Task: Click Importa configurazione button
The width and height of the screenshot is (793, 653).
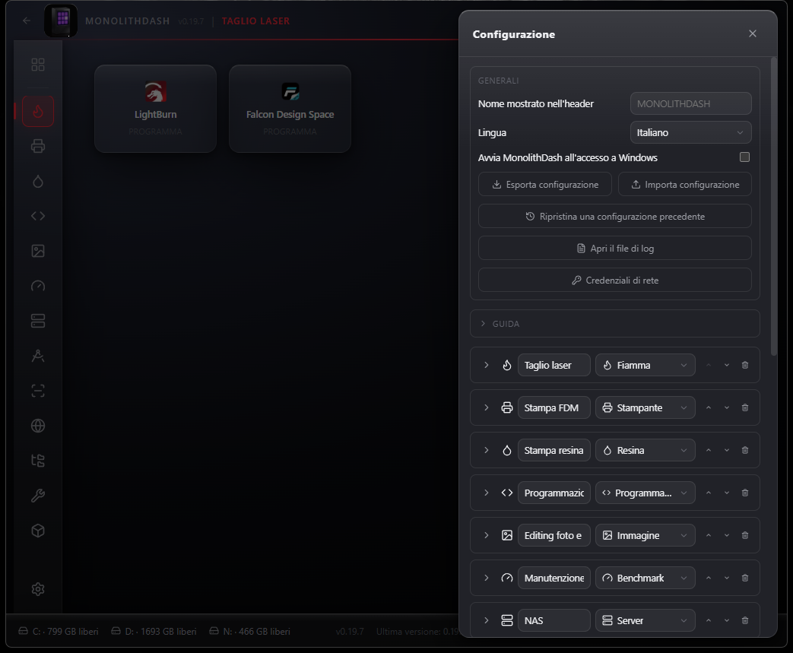Action: click(685, 185)
